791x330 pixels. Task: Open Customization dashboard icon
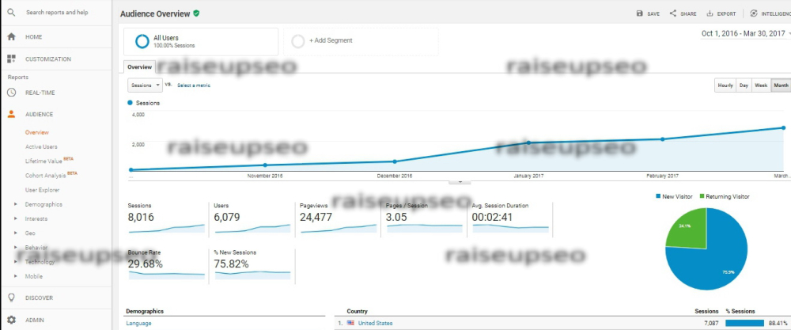click(x=11, y=59)
